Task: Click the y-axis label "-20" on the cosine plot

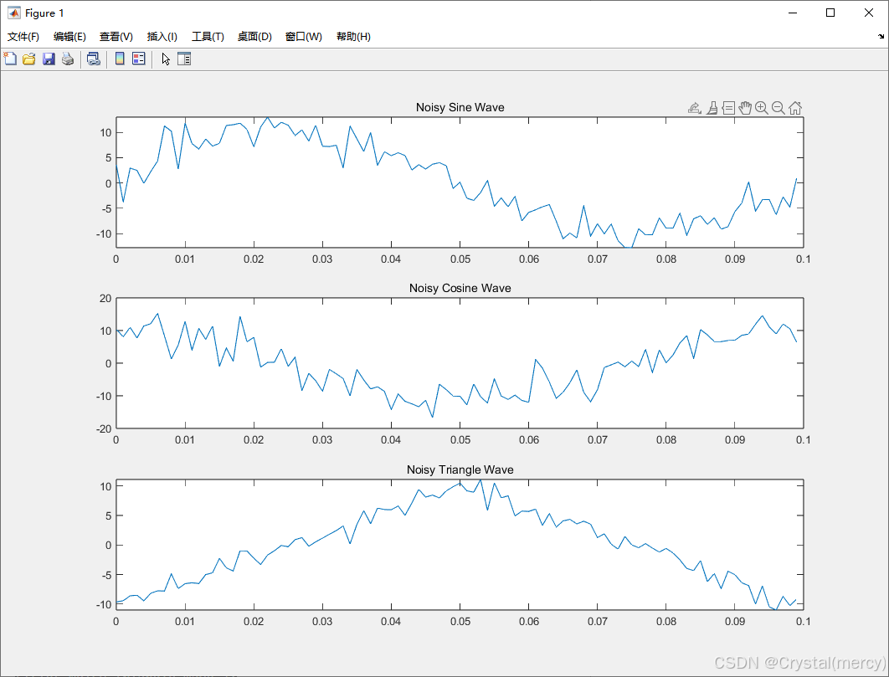Action: click(104, 428)
